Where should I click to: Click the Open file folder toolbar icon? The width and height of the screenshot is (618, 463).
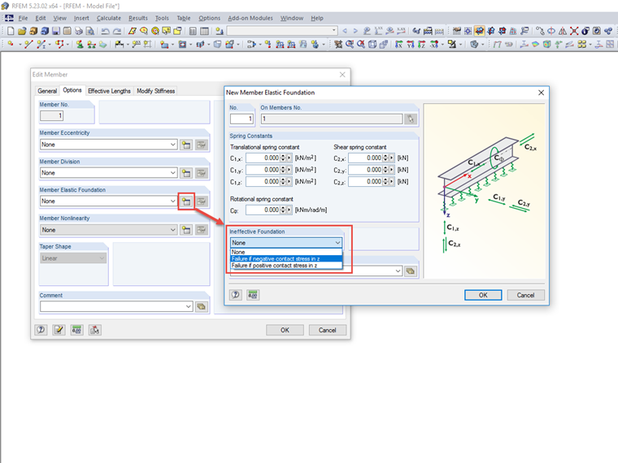pos(22,31)
